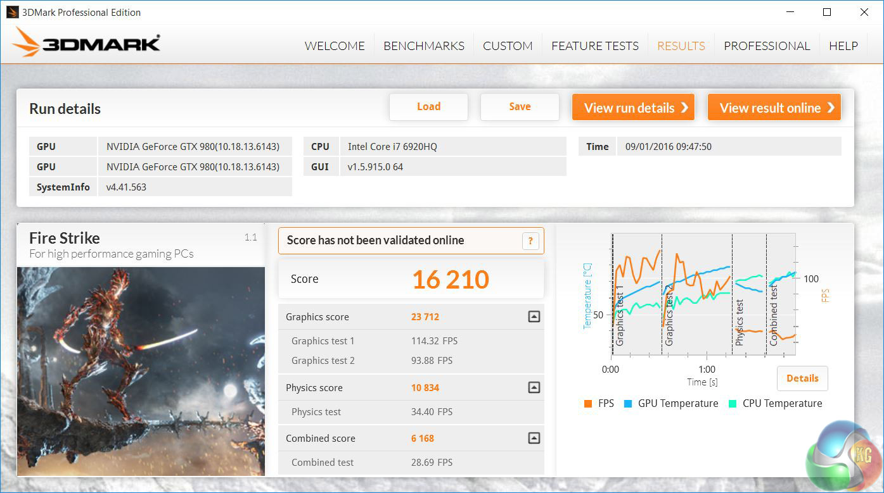Click the Fire Strike preview image

(141, 371)
